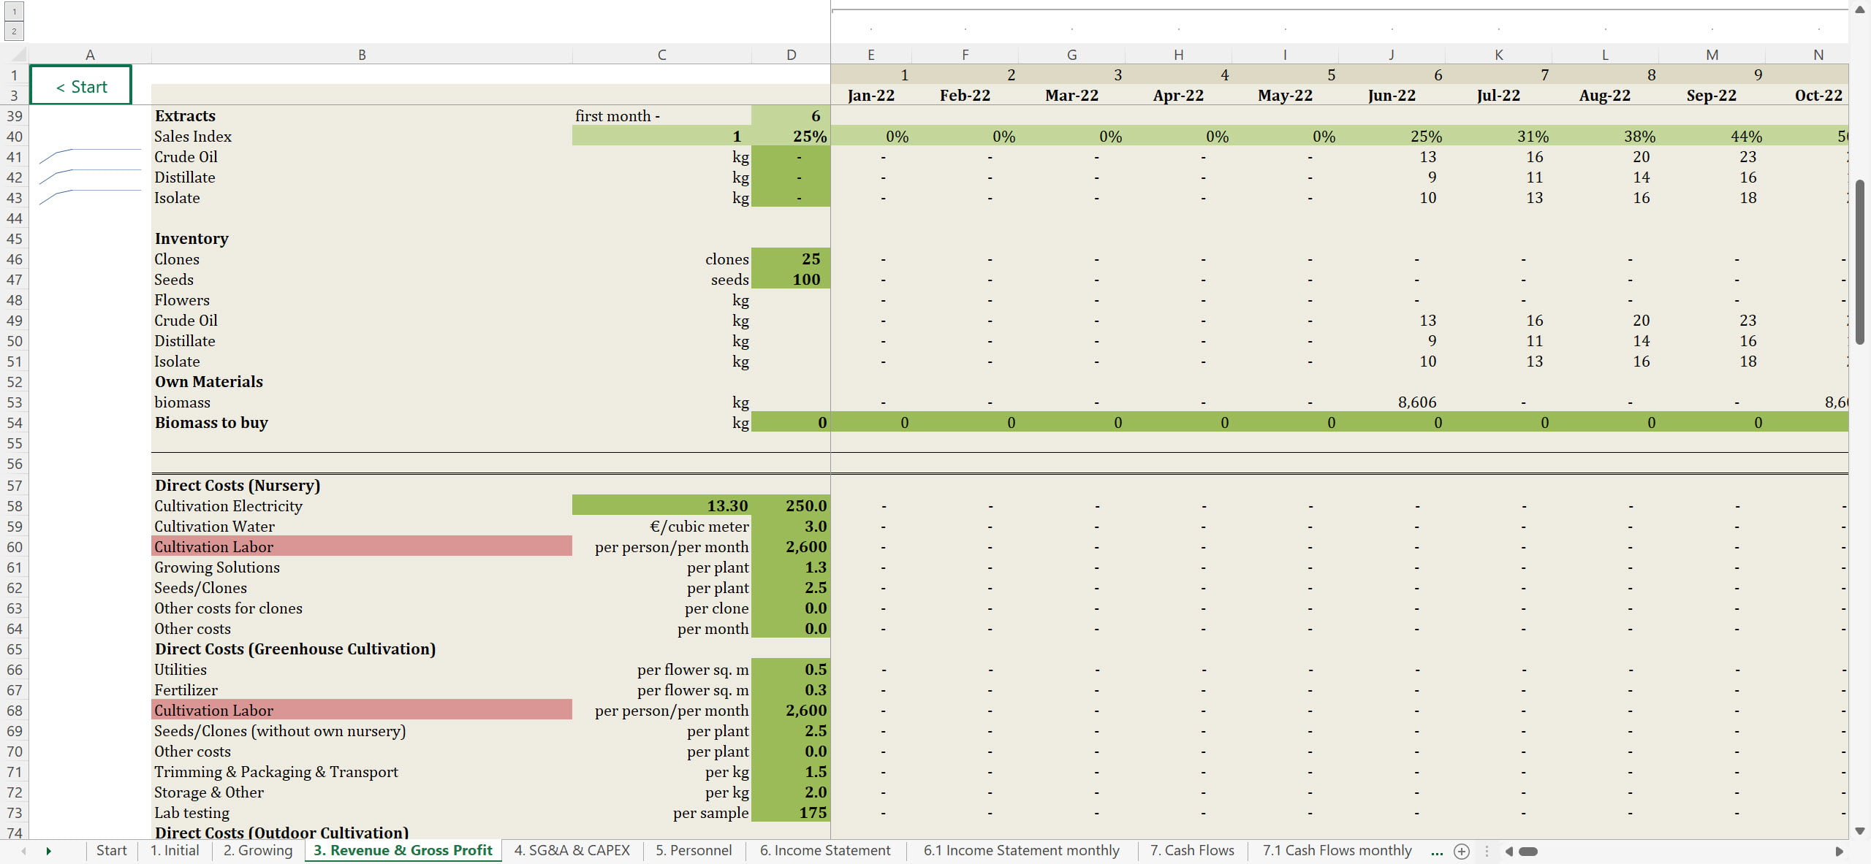Show hidden sheet tabs via ellipsis
Screen dimensions: 1871x864
pos(1437,851)
